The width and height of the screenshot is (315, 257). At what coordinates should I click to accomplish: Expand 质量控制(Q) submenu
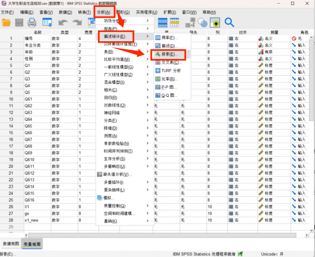(x=125, y=206)
